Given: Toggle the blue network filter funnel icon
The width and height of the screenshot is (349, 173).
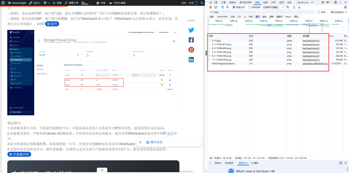Looking at the screenshot, I should pyautogui.click(x=222, y=7).
